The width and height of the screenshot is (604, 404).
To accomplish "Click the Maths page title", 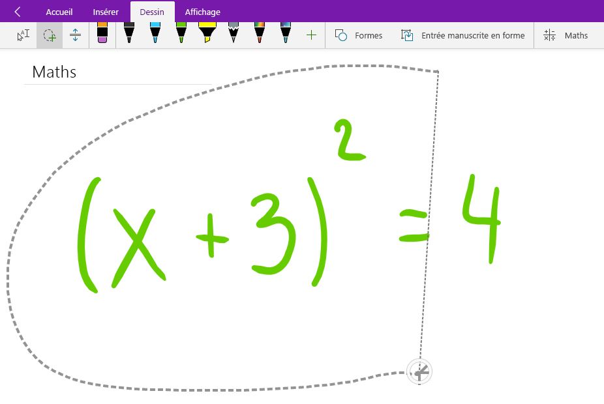I will pos(54,72).
